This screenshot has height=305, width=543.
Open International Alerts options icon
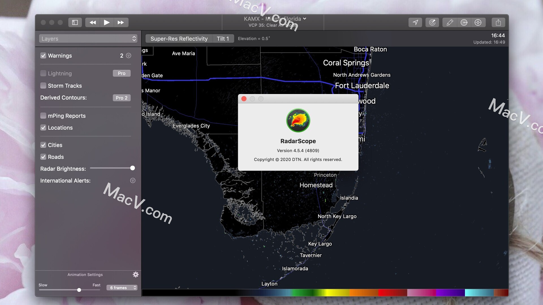133,180
